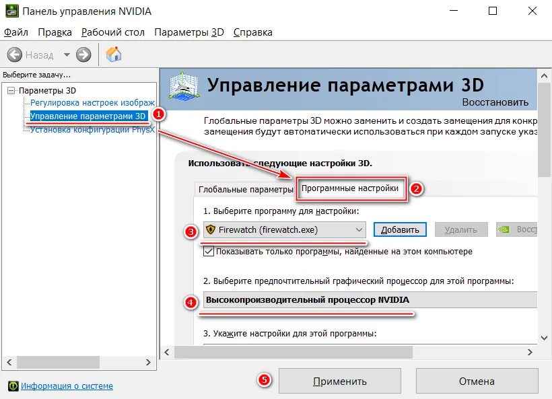Image resolution: width=552 pixels, height=399 pixels.
Task: Click the Back arrow navigation icon
Action: coord(14,55)
